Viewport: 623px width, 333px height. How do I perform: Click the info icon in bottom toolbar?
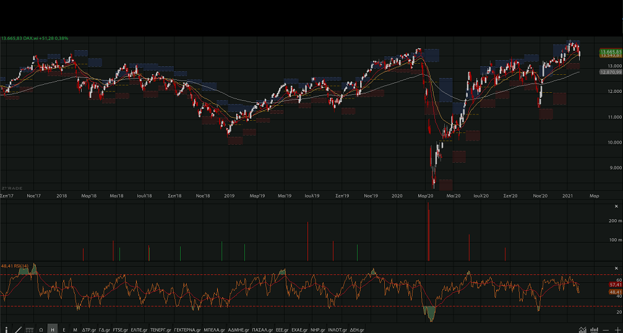(x=7, y=330)
